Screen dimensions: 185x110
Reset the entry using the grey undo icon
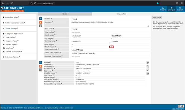[41, 26]
